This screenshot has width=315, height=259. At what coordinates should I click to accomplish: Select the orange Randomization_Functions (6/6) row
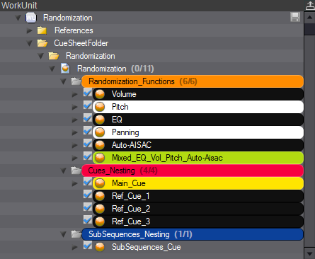point(193,81)
